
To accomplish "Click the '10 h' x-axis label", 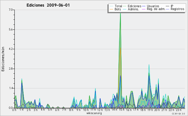I will click(86, 110).
